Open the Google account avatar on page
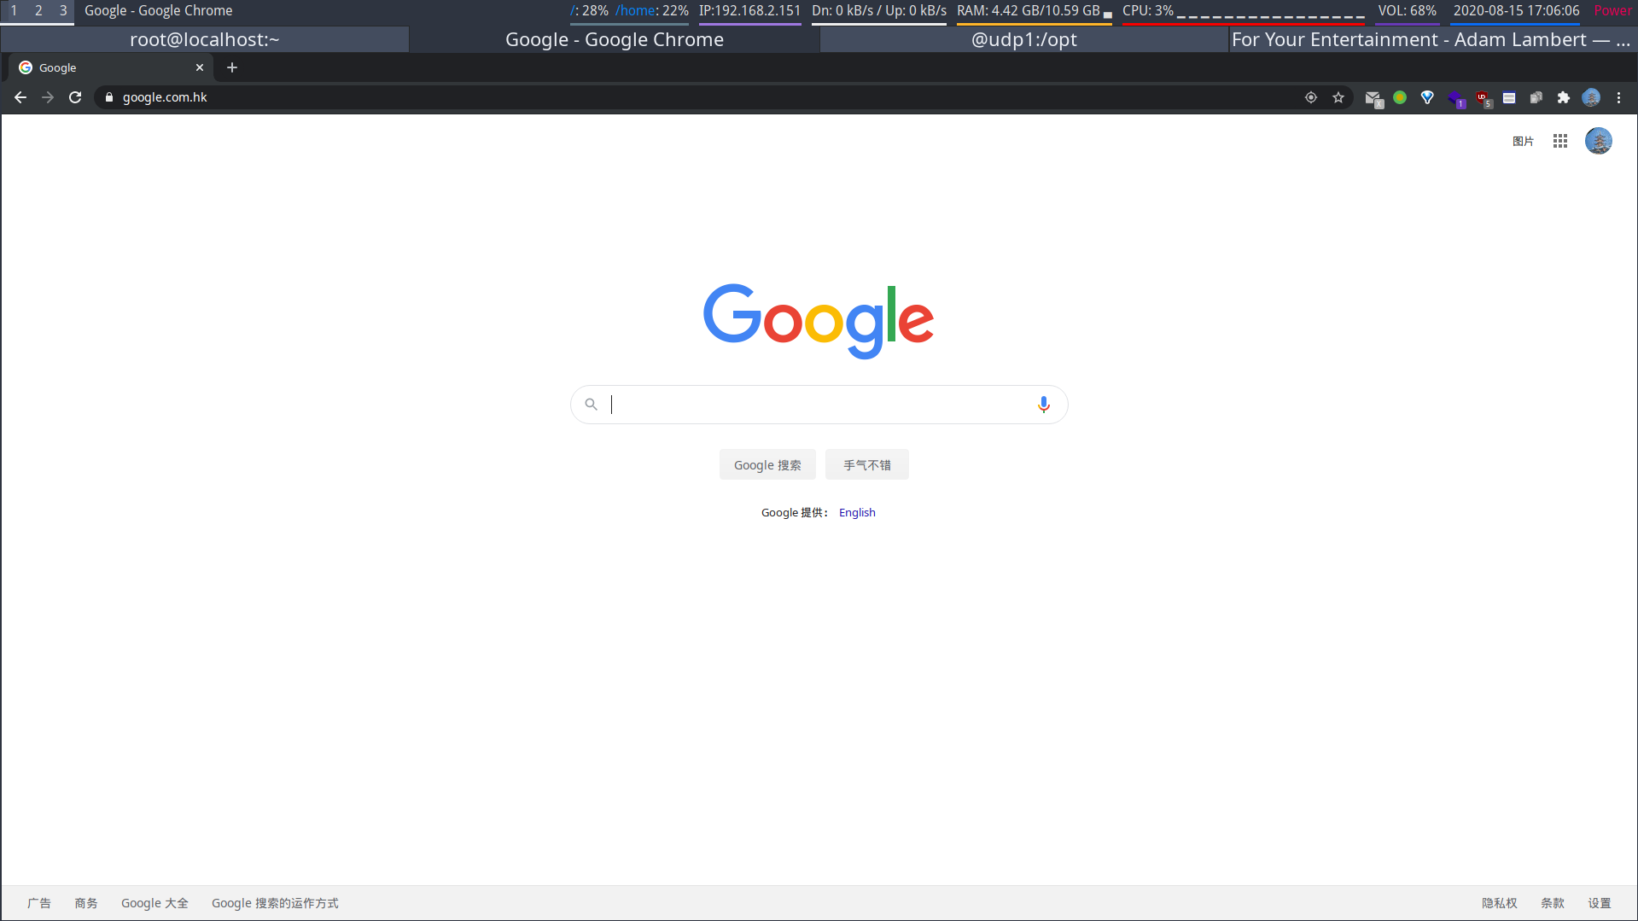The image size is (1638, 921). (1599, 141)
